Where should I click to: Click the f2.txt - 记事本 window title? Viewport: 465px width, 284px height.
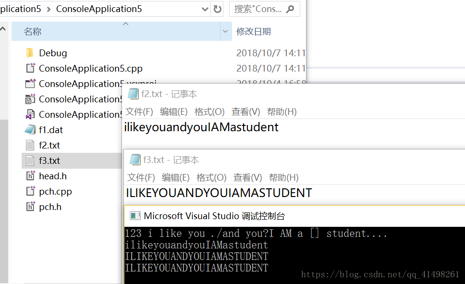pos(169,94)
